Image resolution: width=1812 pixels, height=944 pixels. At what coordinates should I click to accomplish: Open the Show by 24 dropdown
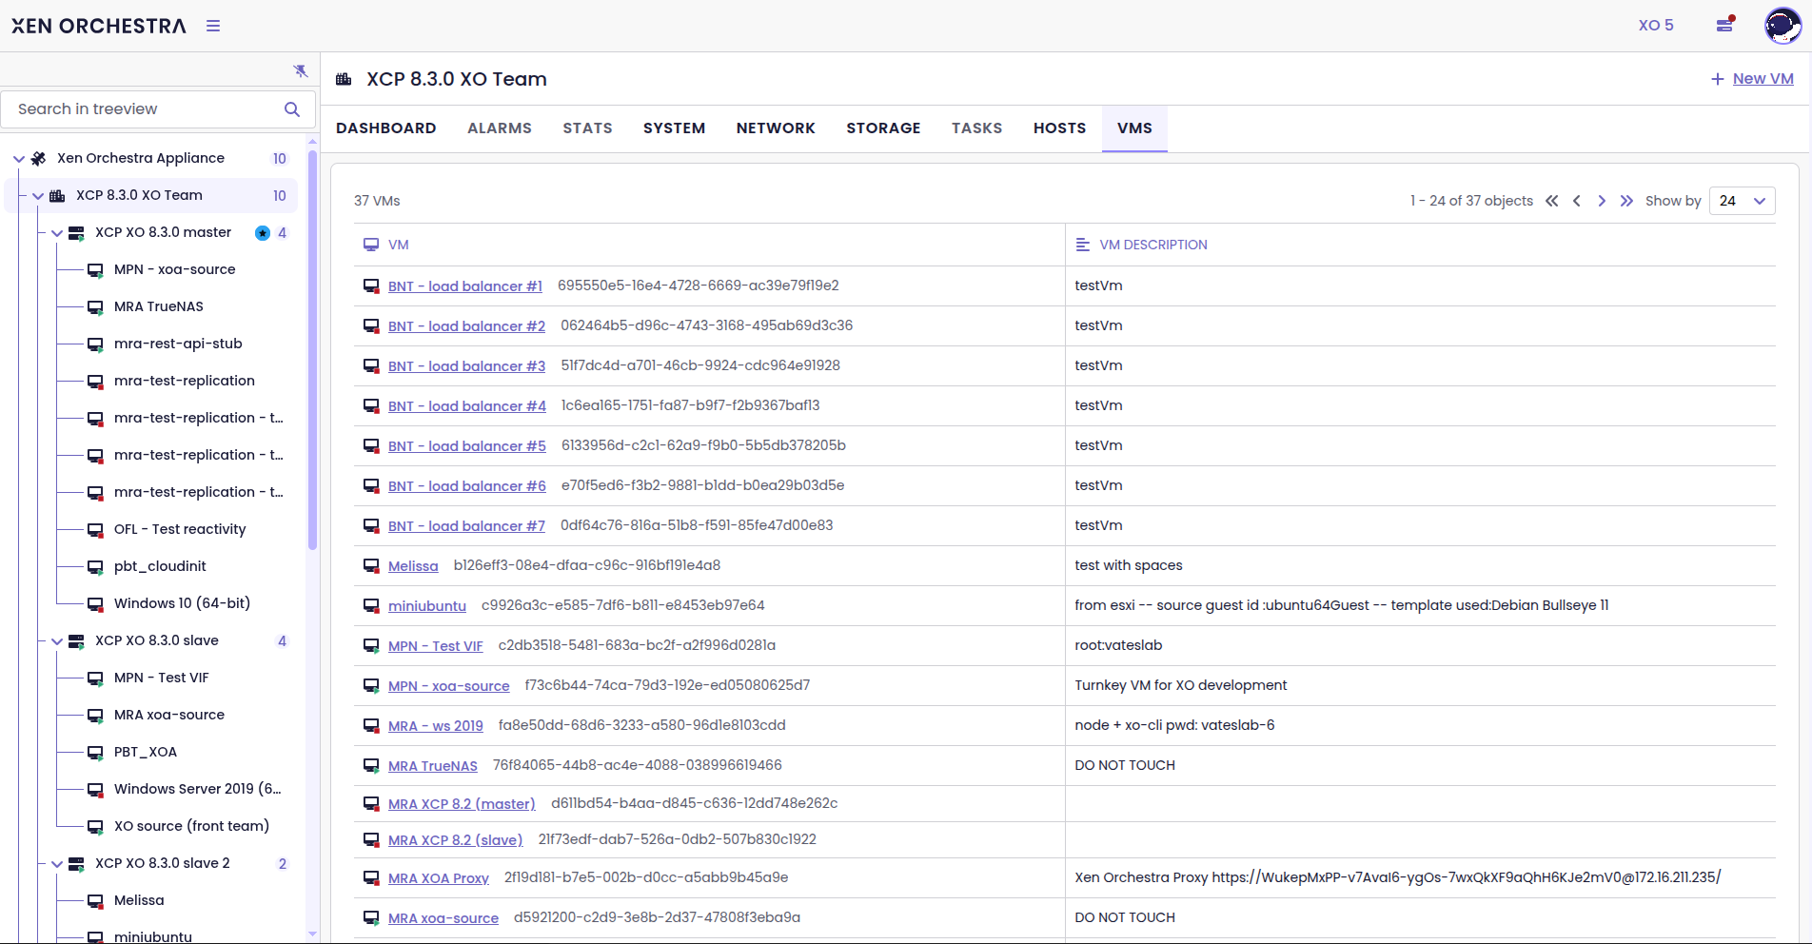[x=1742, y=201]
